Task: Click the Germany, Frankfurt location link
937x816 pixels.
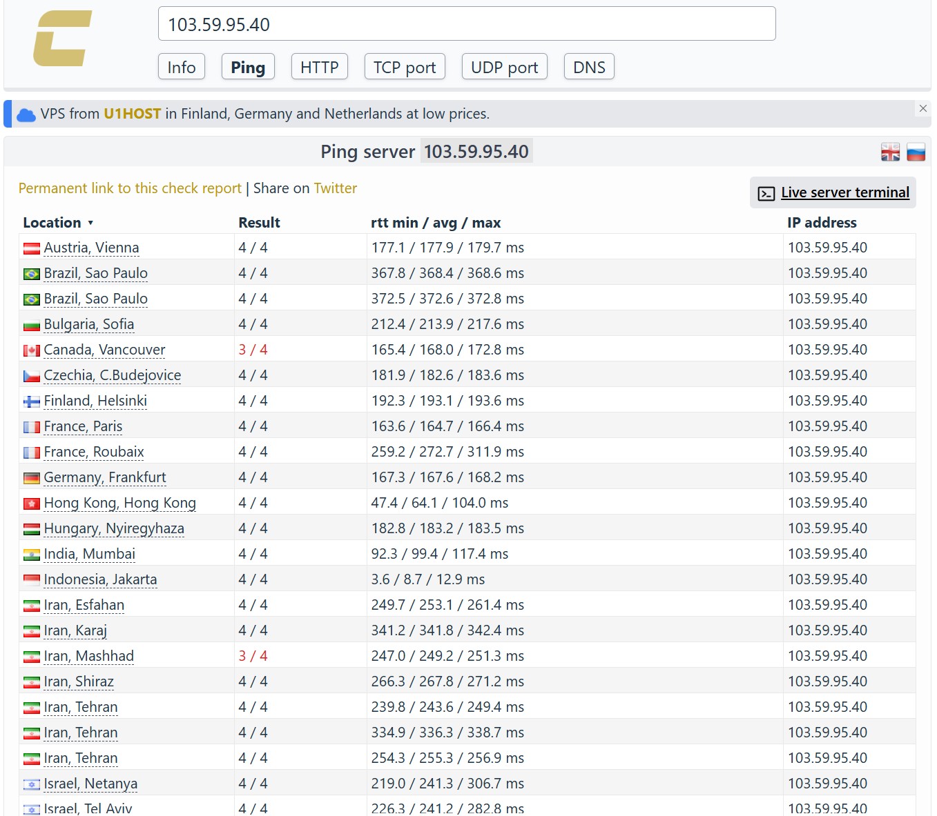Action: click(x=105, y=477)
